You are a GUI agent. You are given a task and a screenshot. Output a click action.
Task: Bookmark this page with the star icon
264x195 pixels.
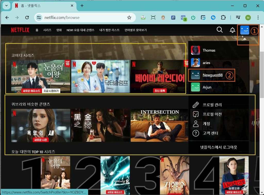click(129, 17)
